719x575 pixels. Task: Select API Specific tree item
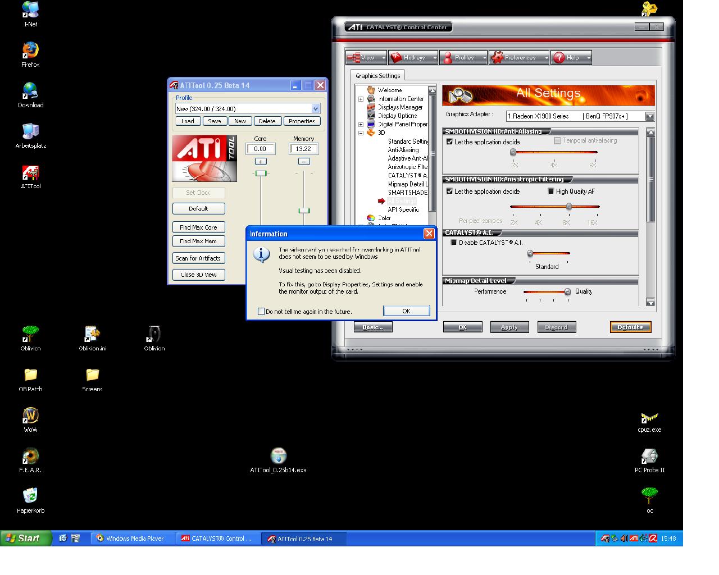point(403,209)
